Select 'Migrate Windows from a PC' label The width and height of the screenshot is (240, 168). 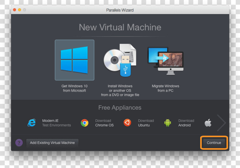pyautogui.click(x=165, y=88)
